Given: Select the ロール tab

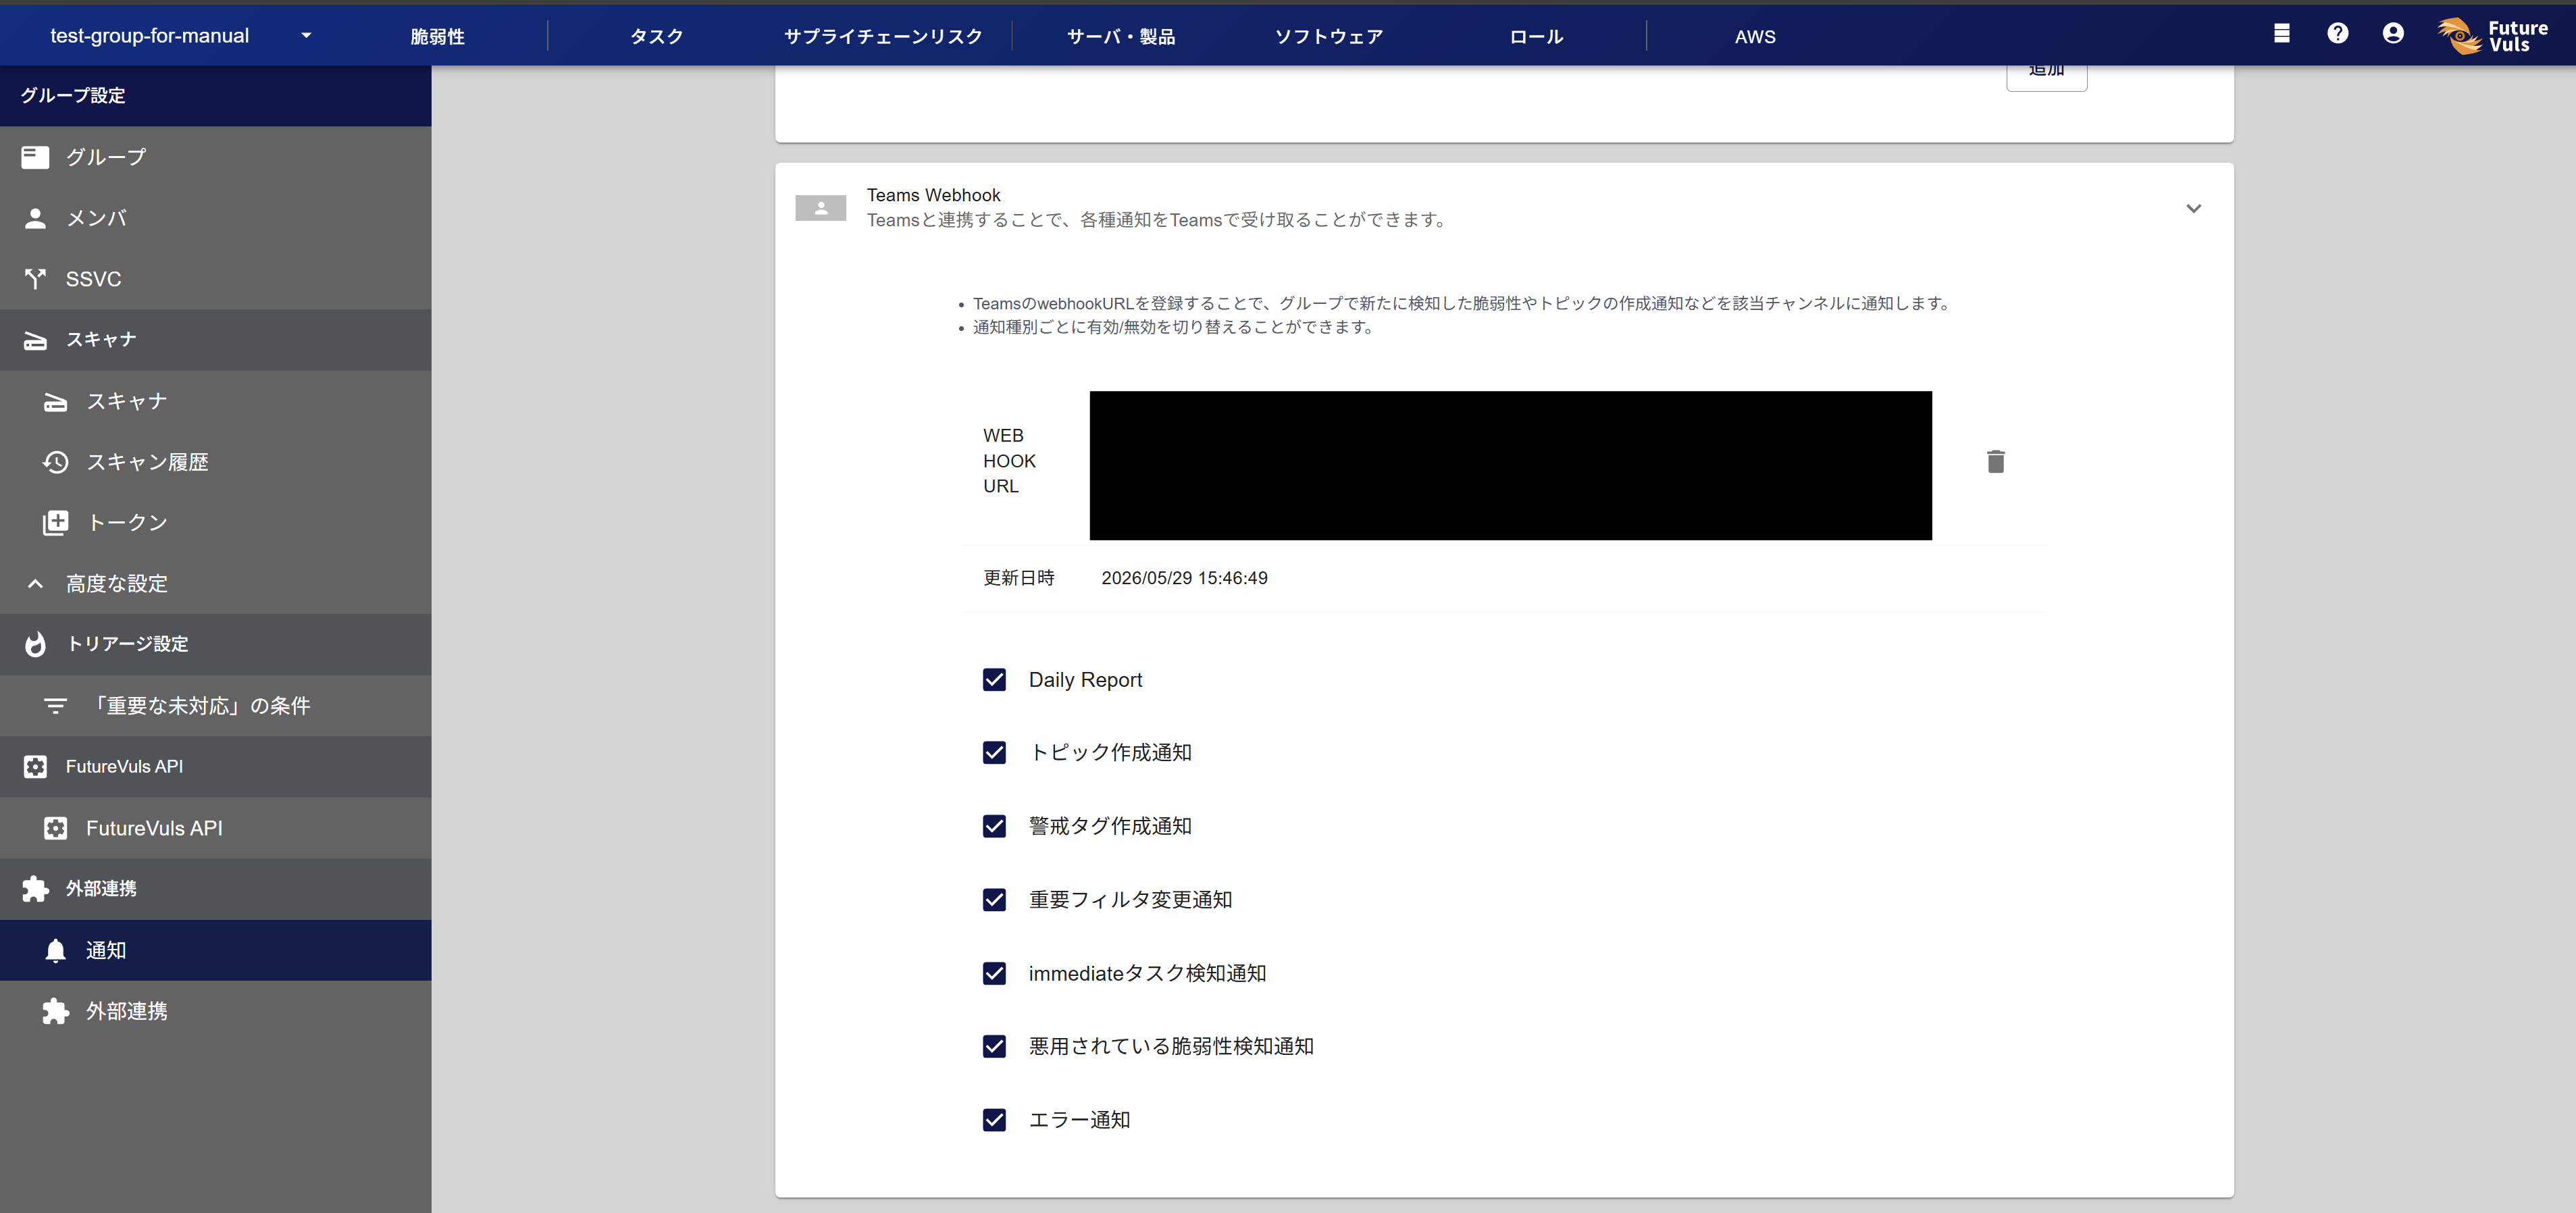Looking at the screenshot, I should tap(1535, 37).
